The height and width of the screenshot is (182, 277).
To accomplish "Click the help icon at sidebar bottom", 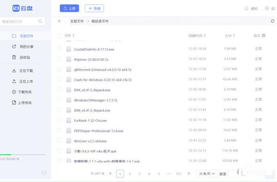I will point(44,173).
